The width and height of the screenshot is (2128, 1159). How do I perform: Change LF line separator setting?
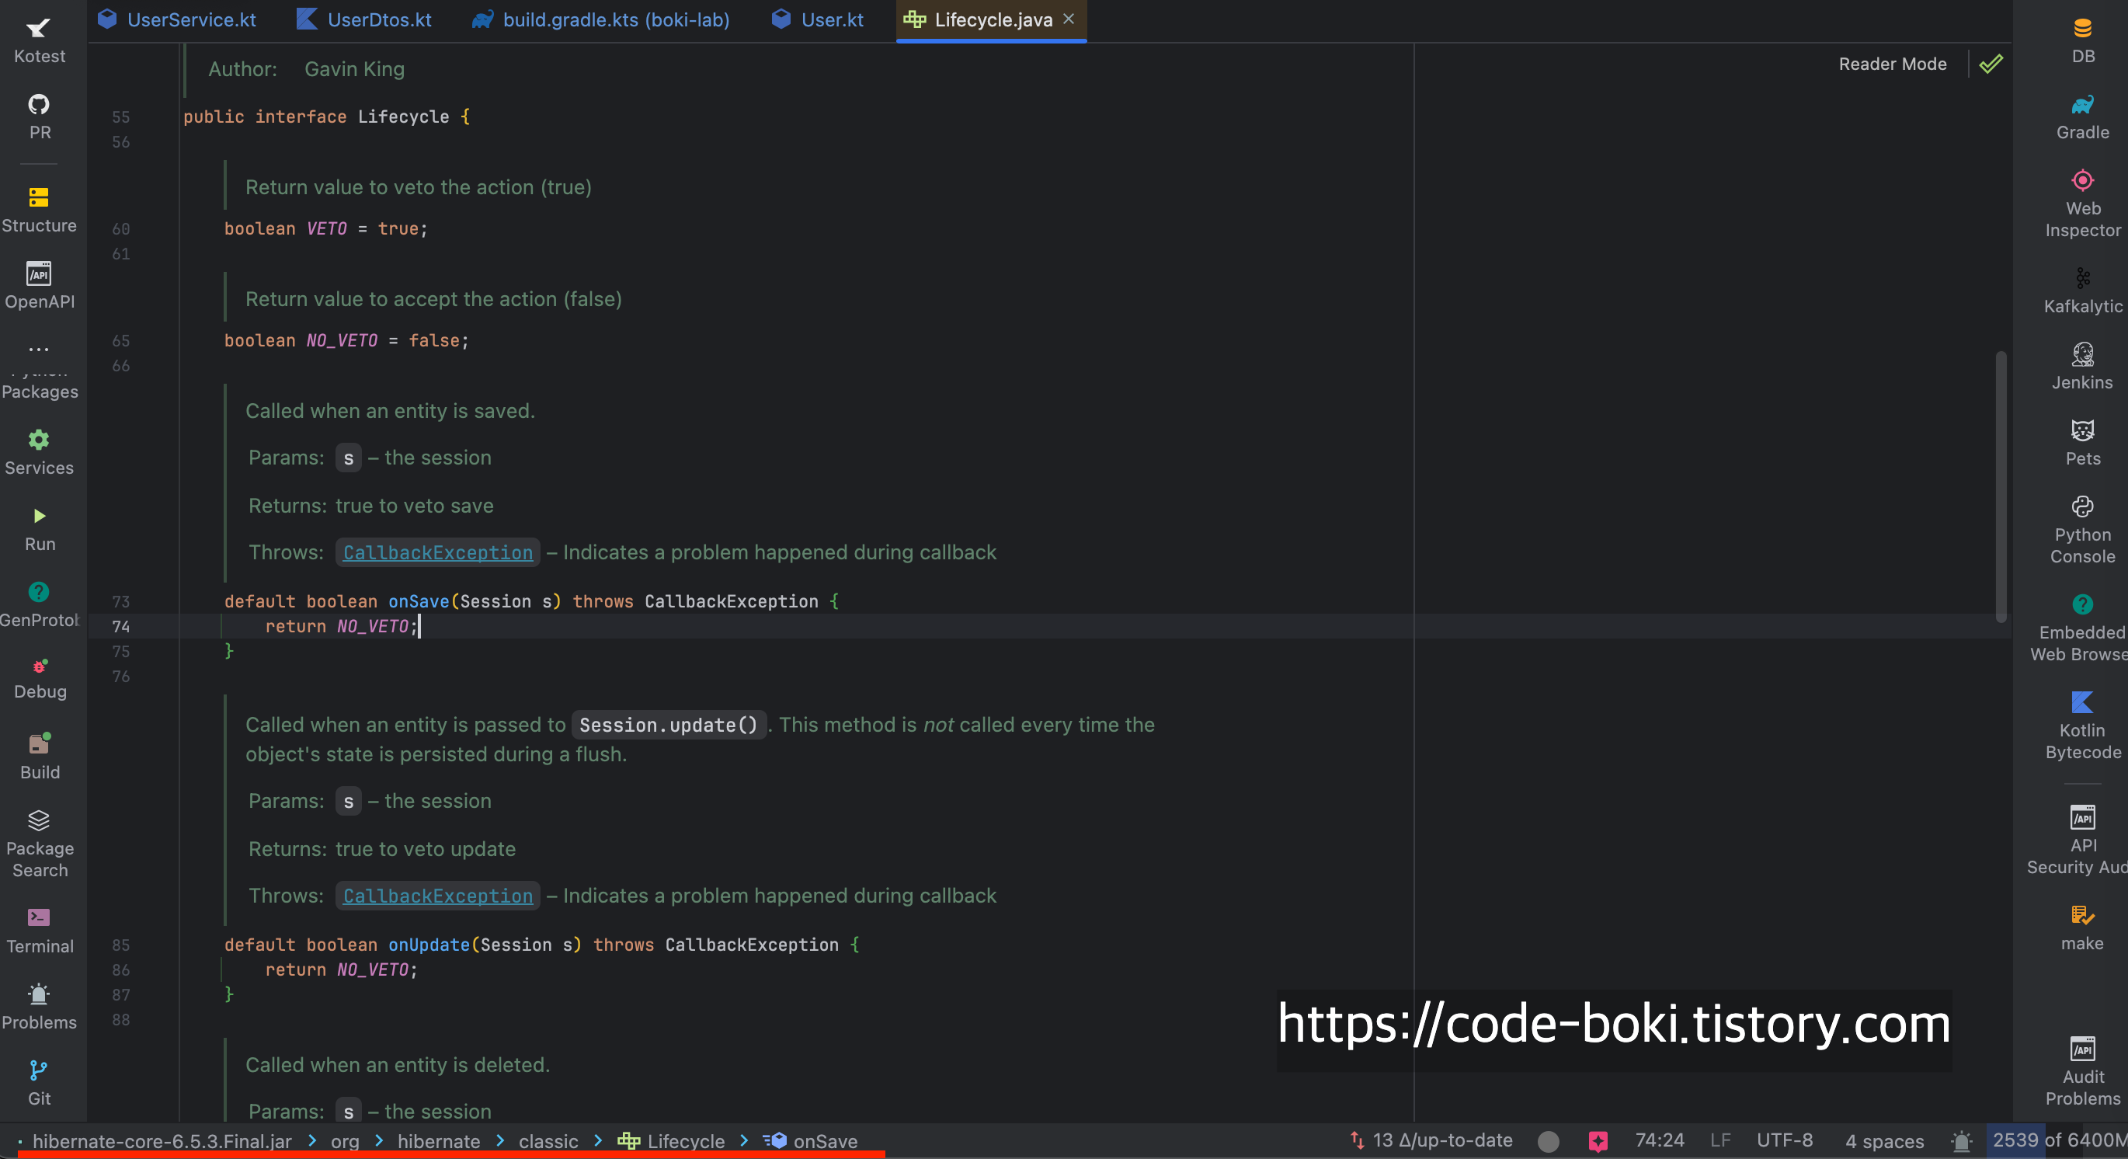click(x=1720, y=1140)
